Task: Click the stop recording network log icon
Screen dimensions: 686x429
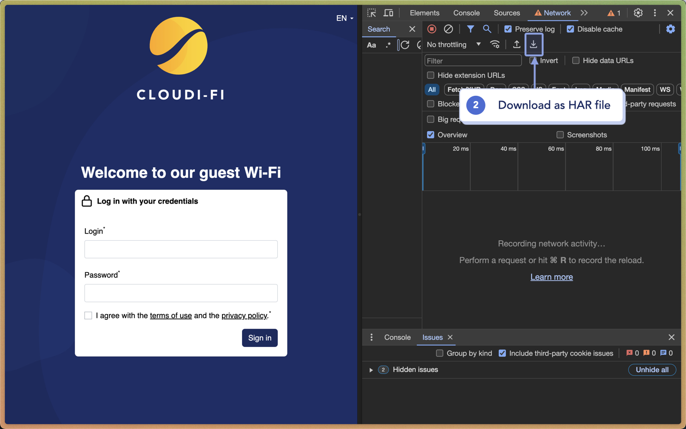Action: [432, 29]
